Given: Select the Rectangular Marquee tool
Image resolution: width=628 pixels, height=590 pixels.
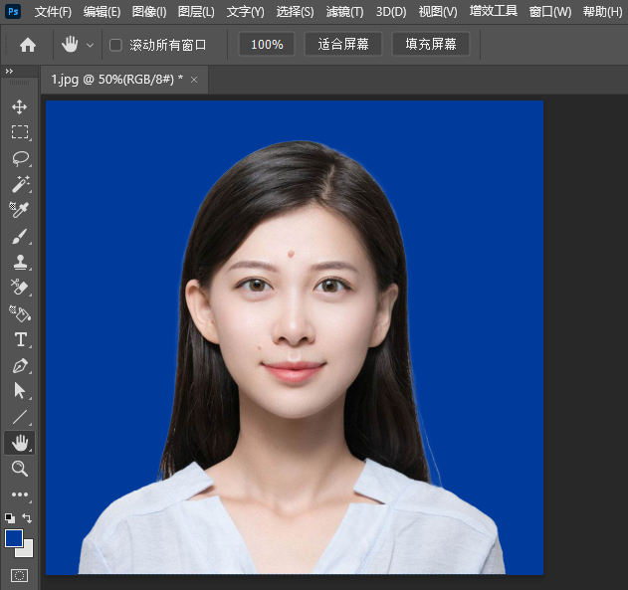Looking at the screenshot, I should (20, 132).
